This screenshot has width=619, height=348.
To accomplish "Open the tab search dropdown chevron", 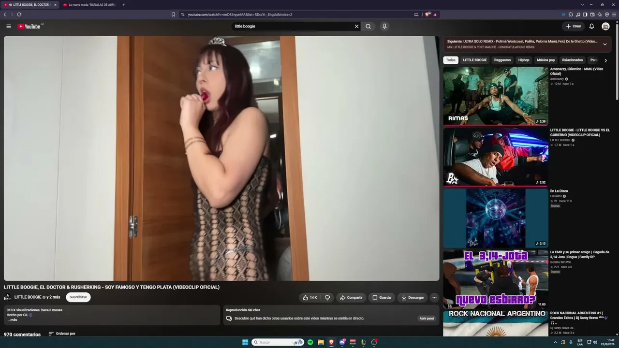I will pos(582,5).
